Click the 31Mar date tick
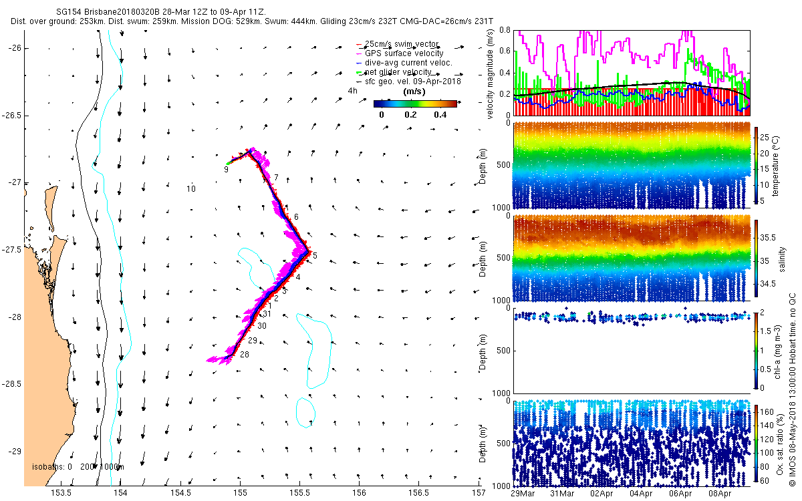 pyautogui.click(x=562, y=494)
